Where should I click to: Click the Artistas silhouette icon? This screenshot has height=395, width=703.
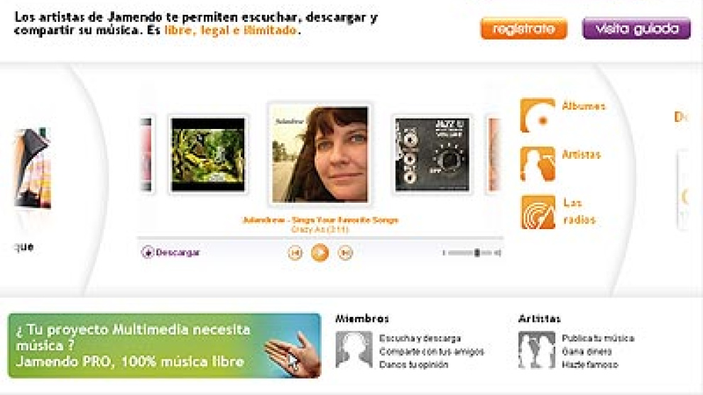(536, 350)
